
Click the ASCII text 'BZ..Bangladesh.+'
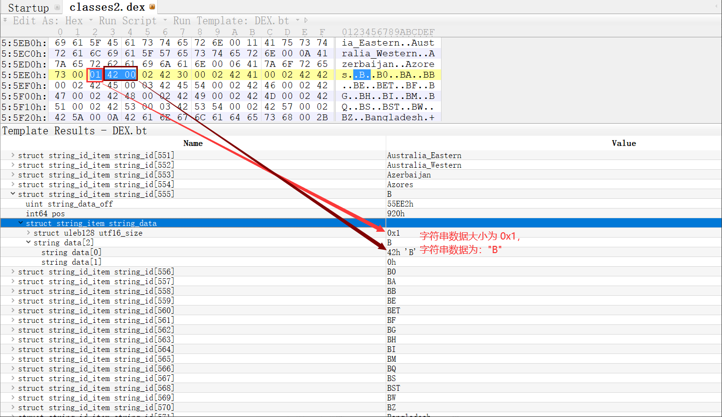[x=388, y=117]
